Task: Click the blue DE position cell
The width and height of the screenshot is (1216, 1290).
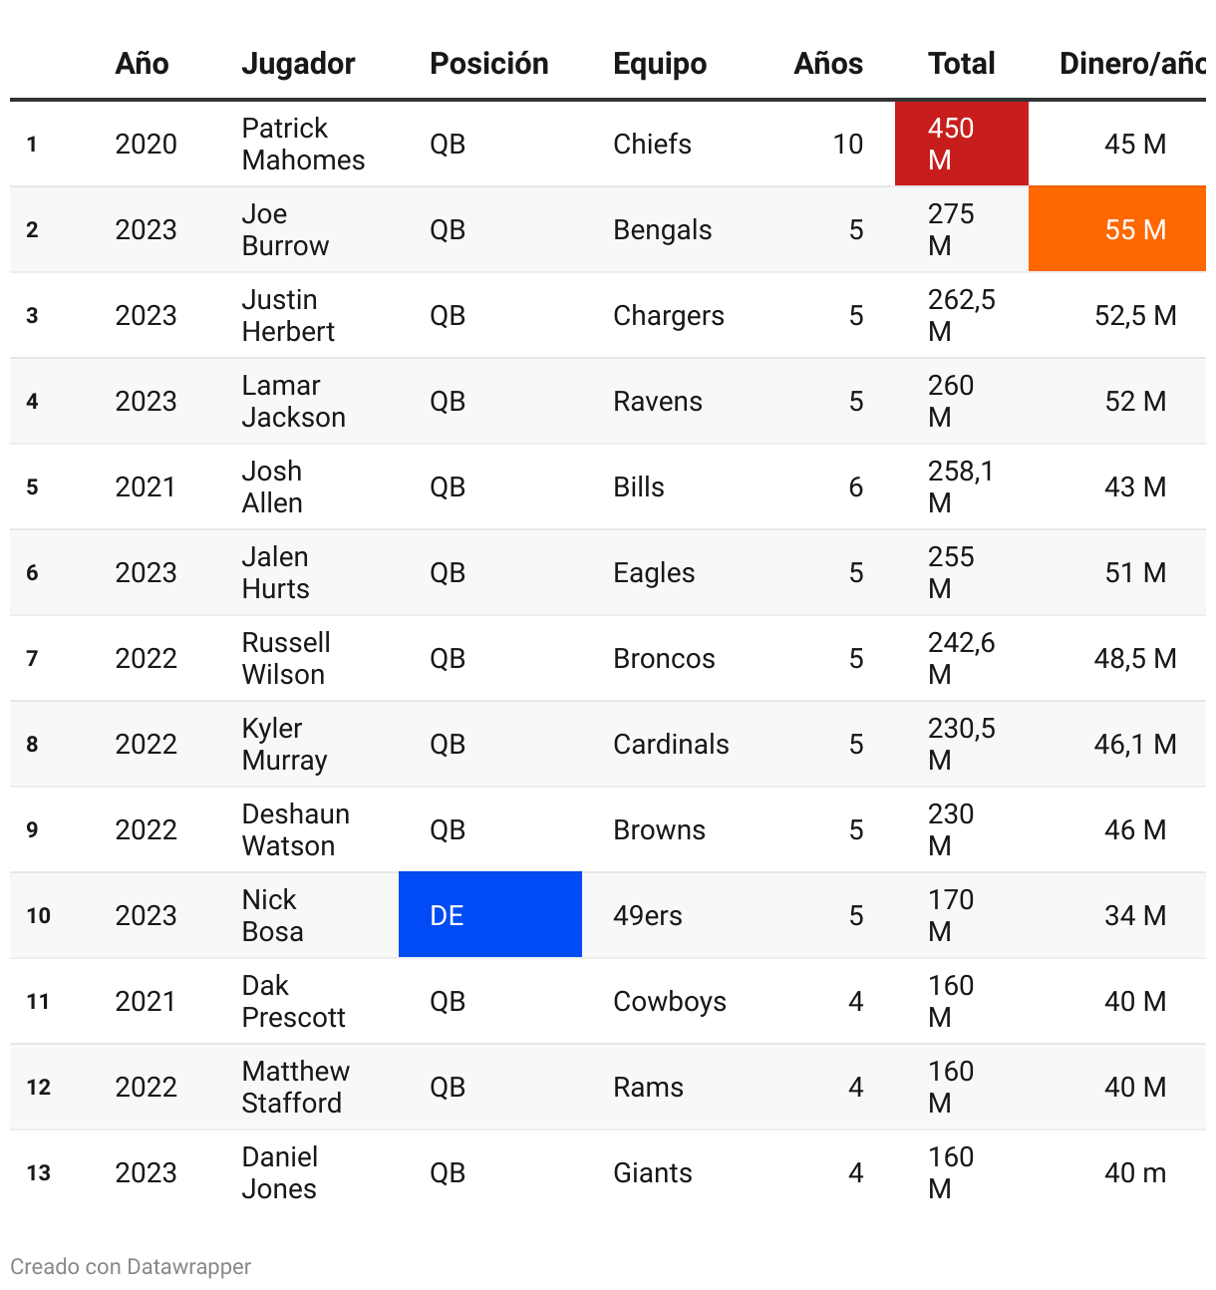Action: (x=490, y=915)
